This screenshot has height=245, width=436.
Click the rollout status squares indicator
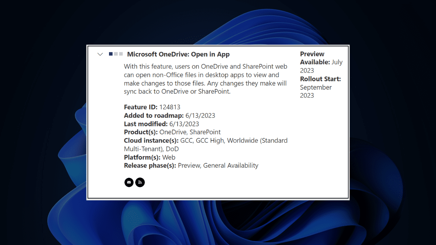point(116,54)
